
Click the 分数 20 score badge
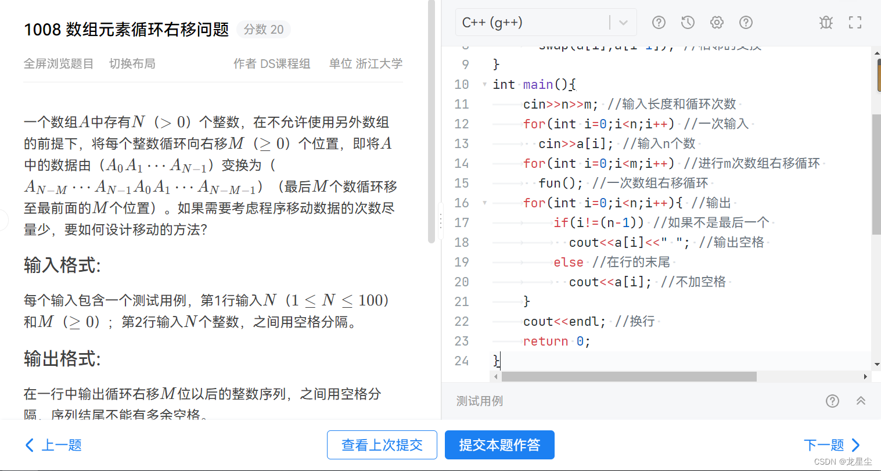point(264,30)
